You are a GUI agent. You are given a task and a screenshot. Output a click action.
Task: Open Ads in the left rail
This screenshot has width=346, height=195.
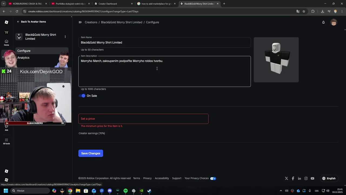[x=6, y=128]
